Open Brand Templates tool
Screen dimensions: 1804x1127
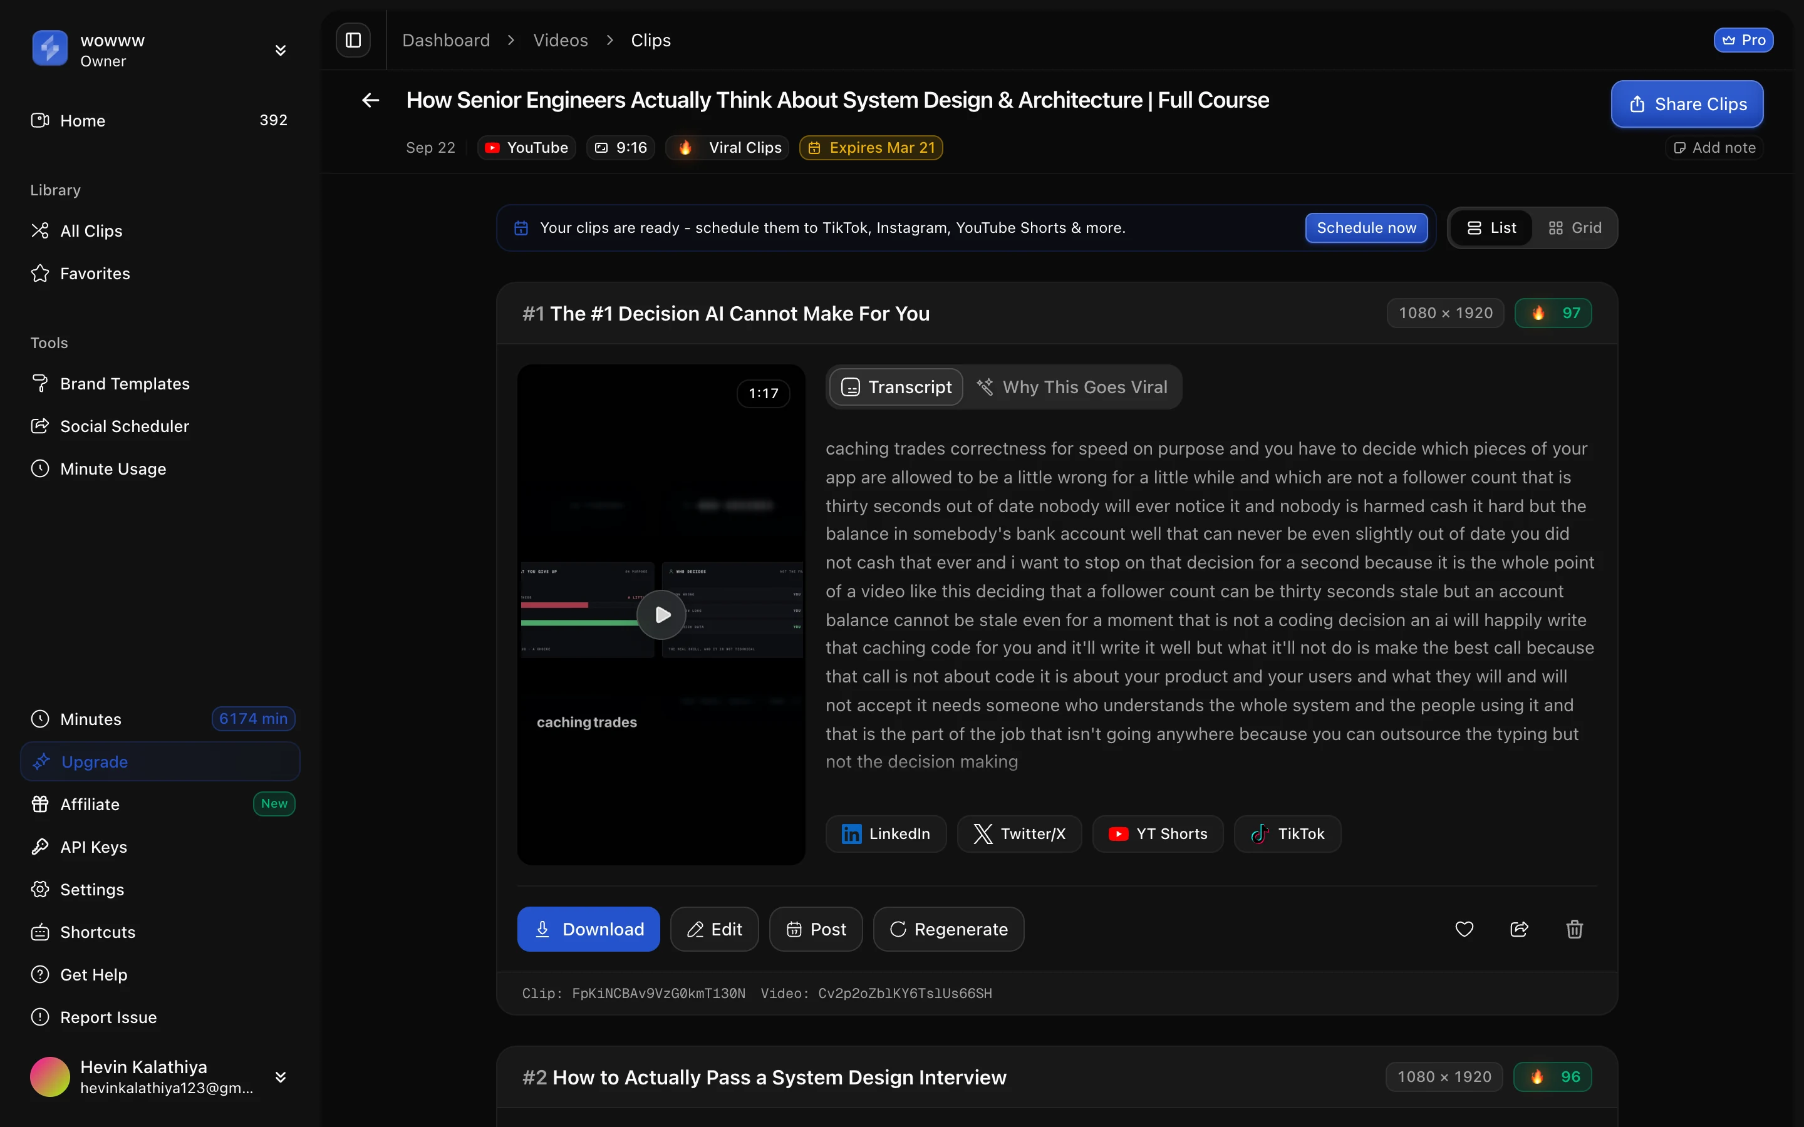coord(160,384)
